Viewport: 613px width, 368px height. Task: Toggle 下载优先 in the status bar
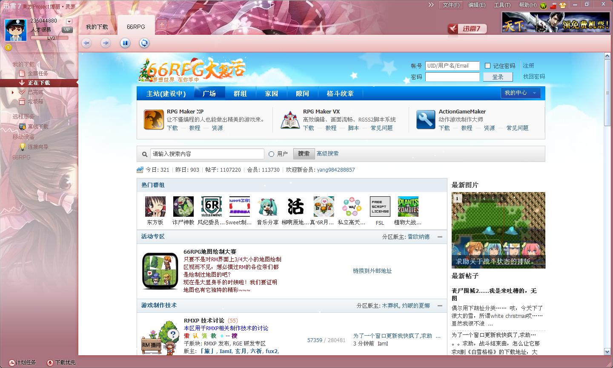61,362
